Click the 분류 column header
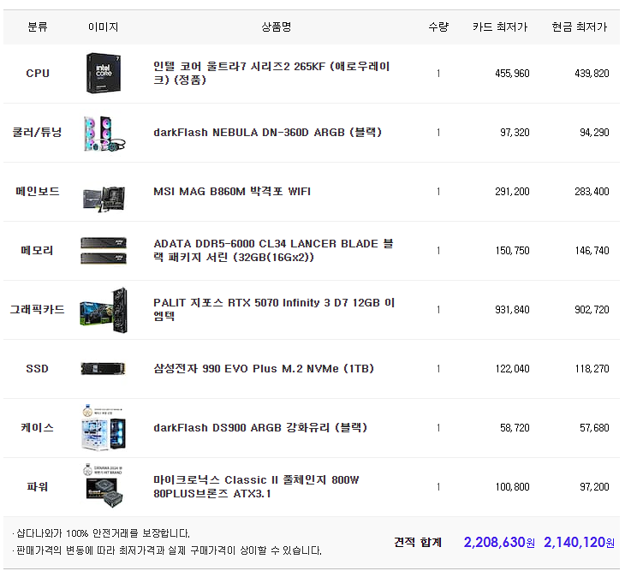The height and width of the screenshot is (571, 631). point(38,27)
